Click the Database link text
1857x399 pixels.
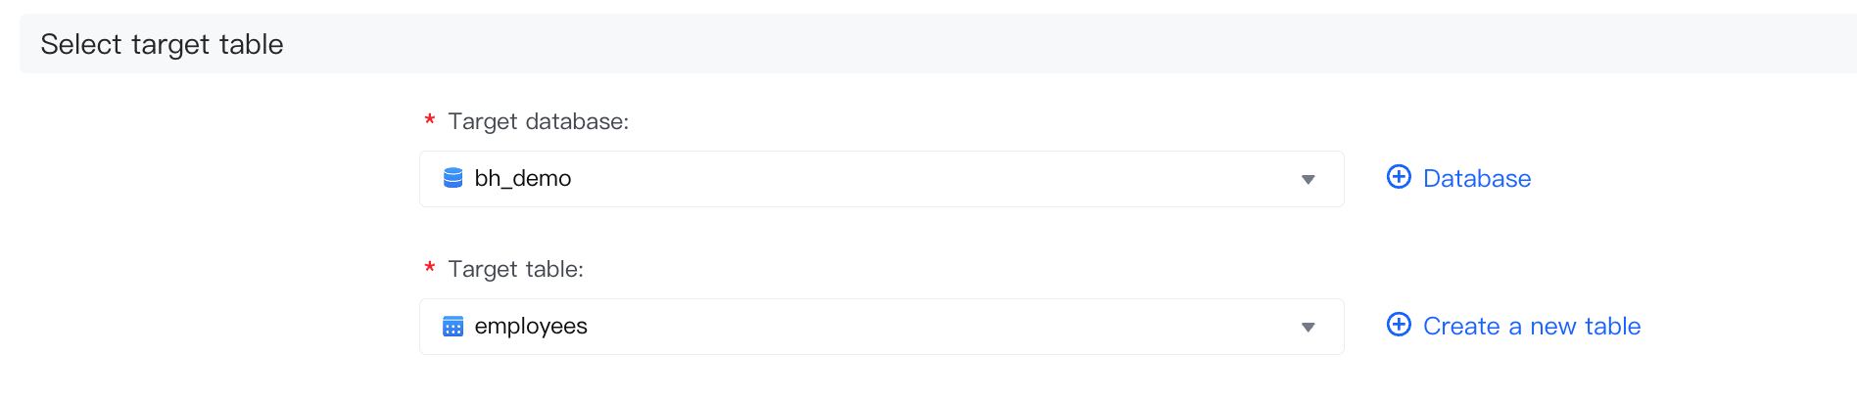click(1476, 178)
